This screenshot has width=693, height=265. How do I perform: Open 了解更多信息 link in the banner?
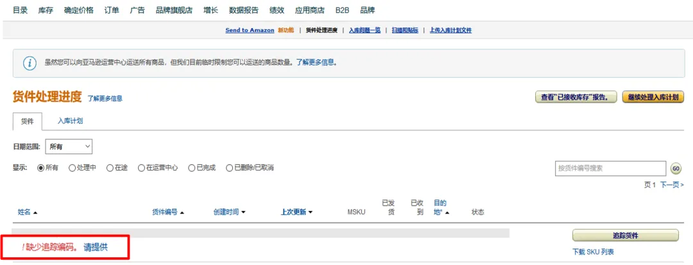pos(316,63)
